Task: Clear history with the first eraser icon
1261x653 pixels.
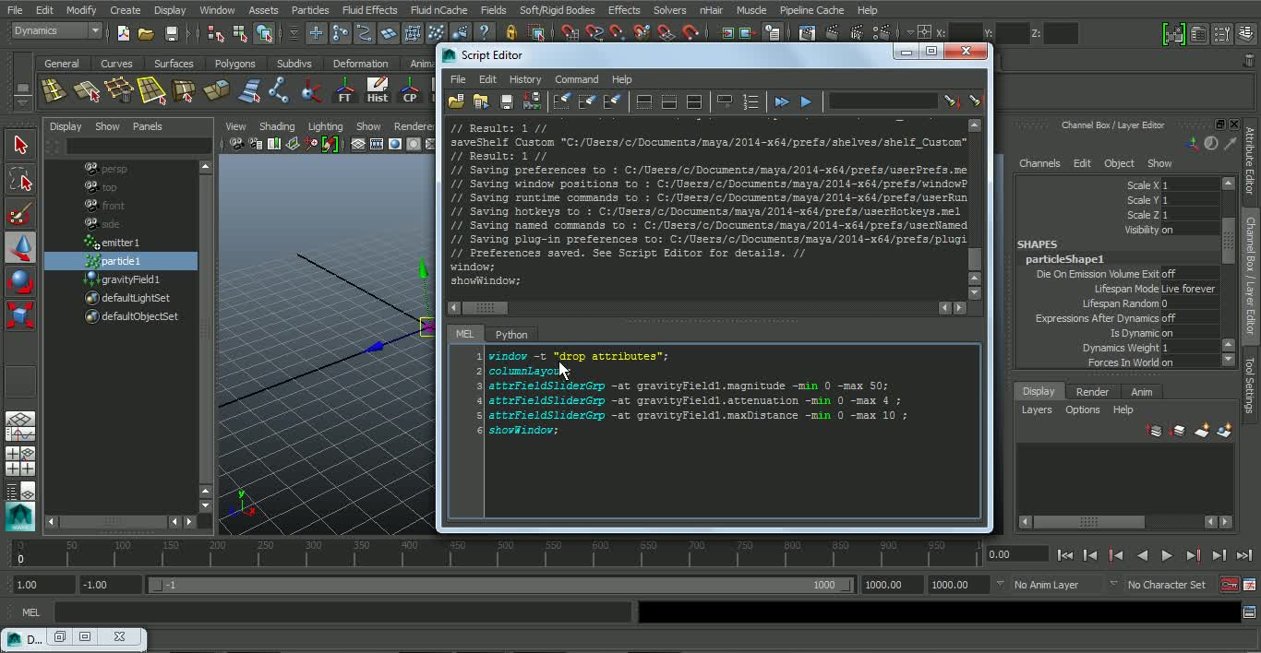Action: [561, 101]
